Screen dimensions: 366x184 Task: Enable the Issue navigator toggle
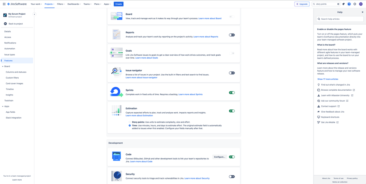coord(232,73)
